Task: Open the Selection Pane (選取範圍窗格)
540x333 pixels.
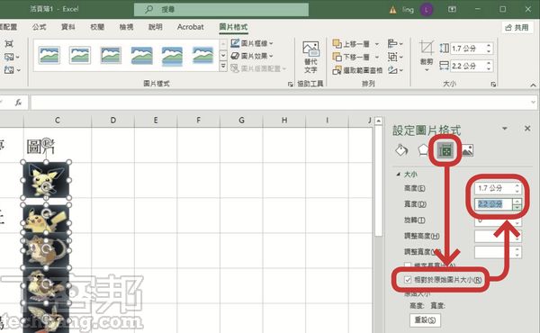Action: (357, 70)
